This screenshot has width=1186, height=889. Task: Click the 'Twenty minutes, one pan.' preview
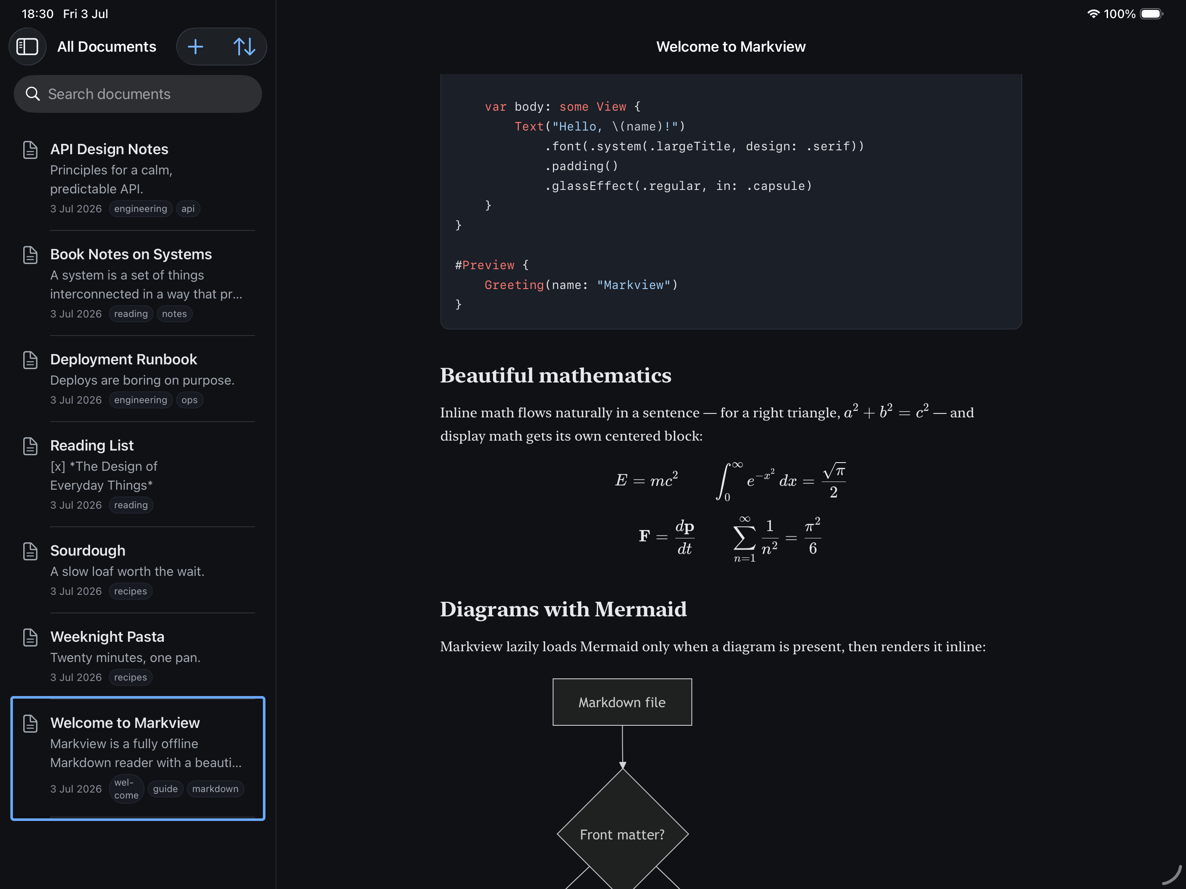pos(125,658)
